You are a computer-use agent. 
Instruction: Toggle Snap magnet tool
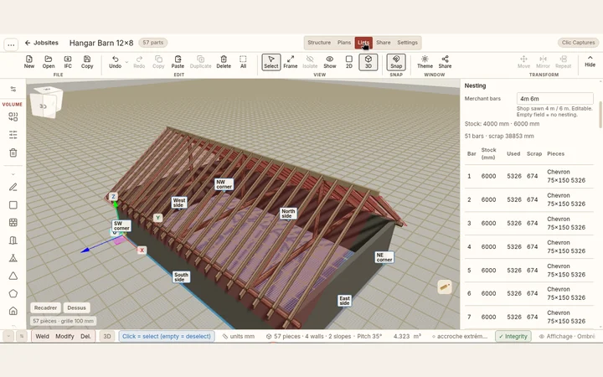click(x=396, y=62)
